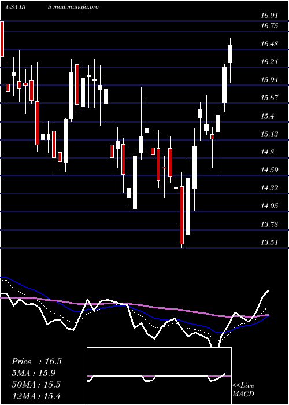Click the 13.78 price axis label
Screen dimensions: 289x405
click(269, 224)
